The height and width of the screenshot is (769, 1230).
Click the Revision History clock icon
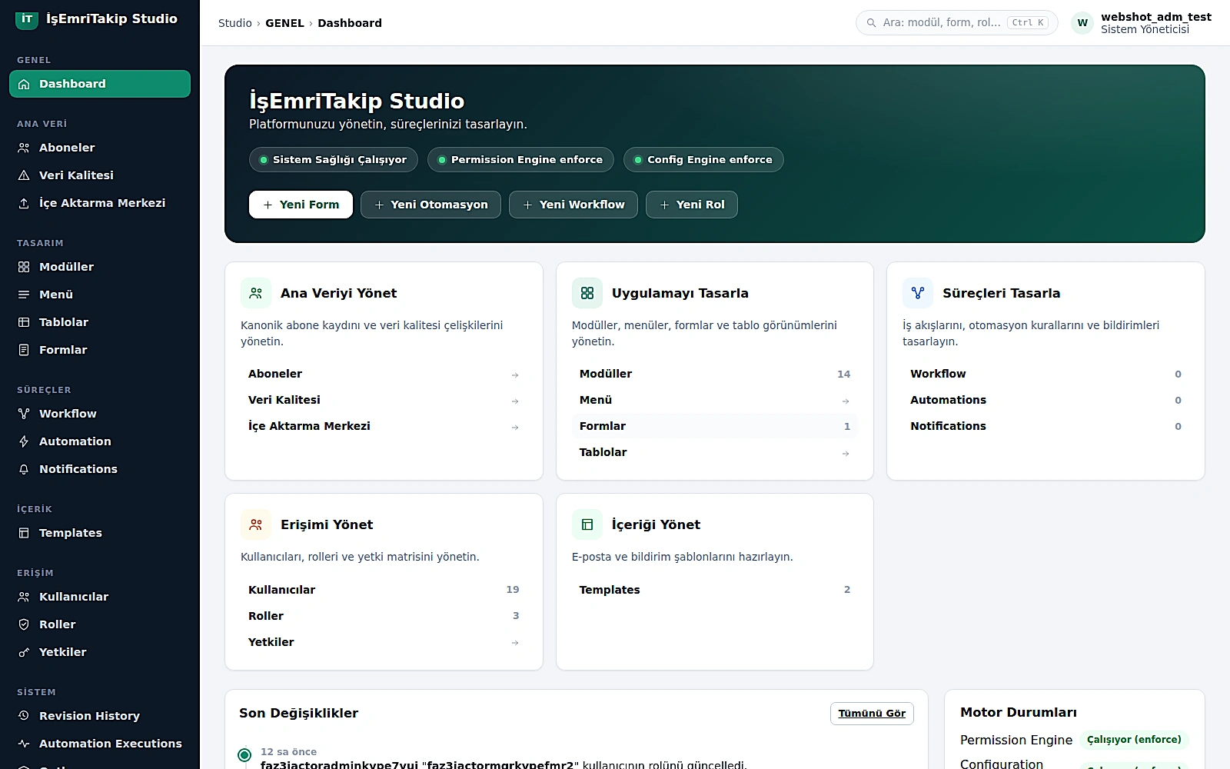(24, 716)
